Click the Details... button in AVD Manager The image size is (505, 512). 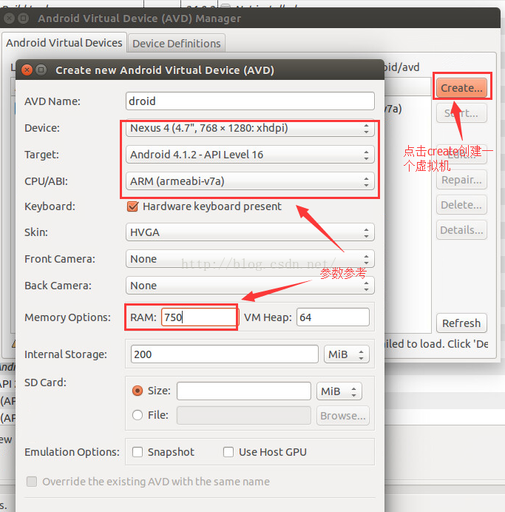[461, 230]
